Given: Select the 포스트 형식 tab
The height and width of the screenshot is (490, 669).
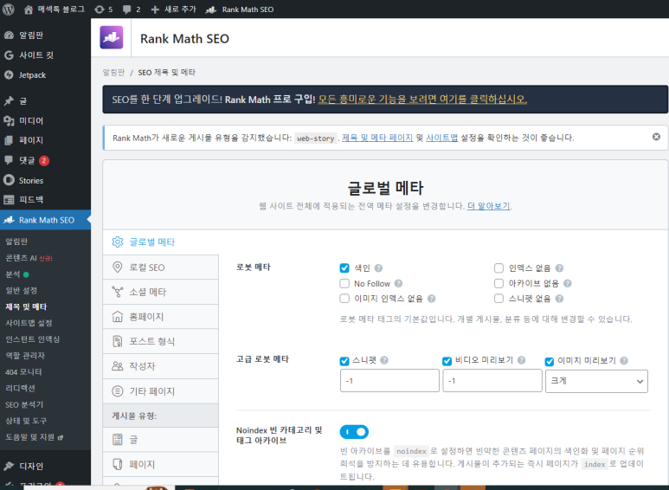Looking at the screenshot, I should (160, 341).
